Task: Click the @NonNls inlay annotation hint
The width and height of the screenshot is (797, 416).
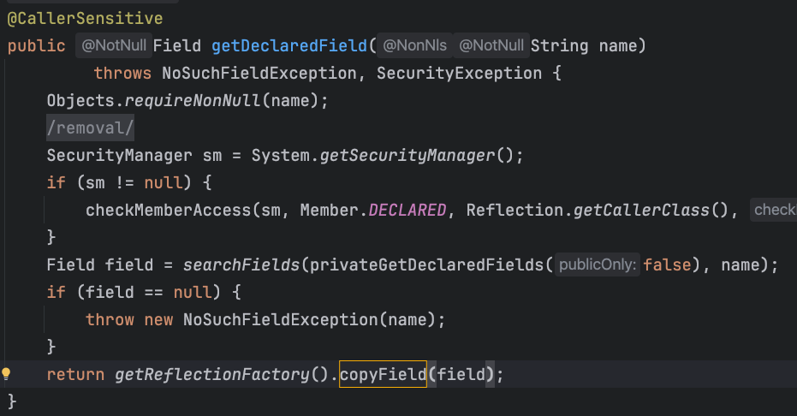Action: point(414,45)
